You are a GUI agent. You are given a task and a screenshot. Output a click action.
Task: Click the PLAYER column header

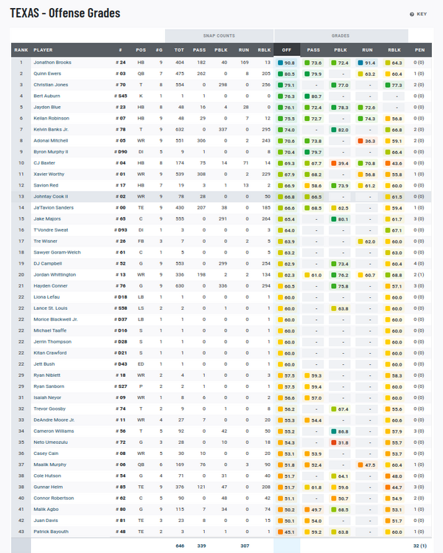coord(43,49)
